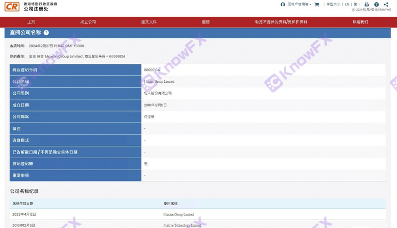
Task: Click the 已告解散日期/不再是独立实体日期 label
Action: coord(45,152)
